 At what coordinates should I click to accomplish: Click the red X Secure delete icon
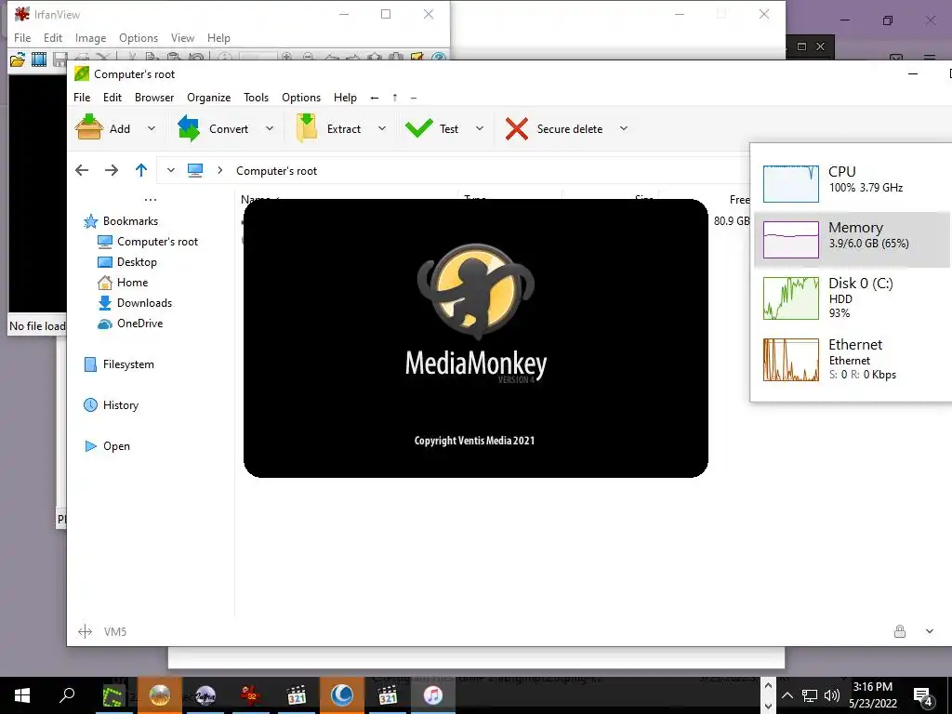click(517, 128)
